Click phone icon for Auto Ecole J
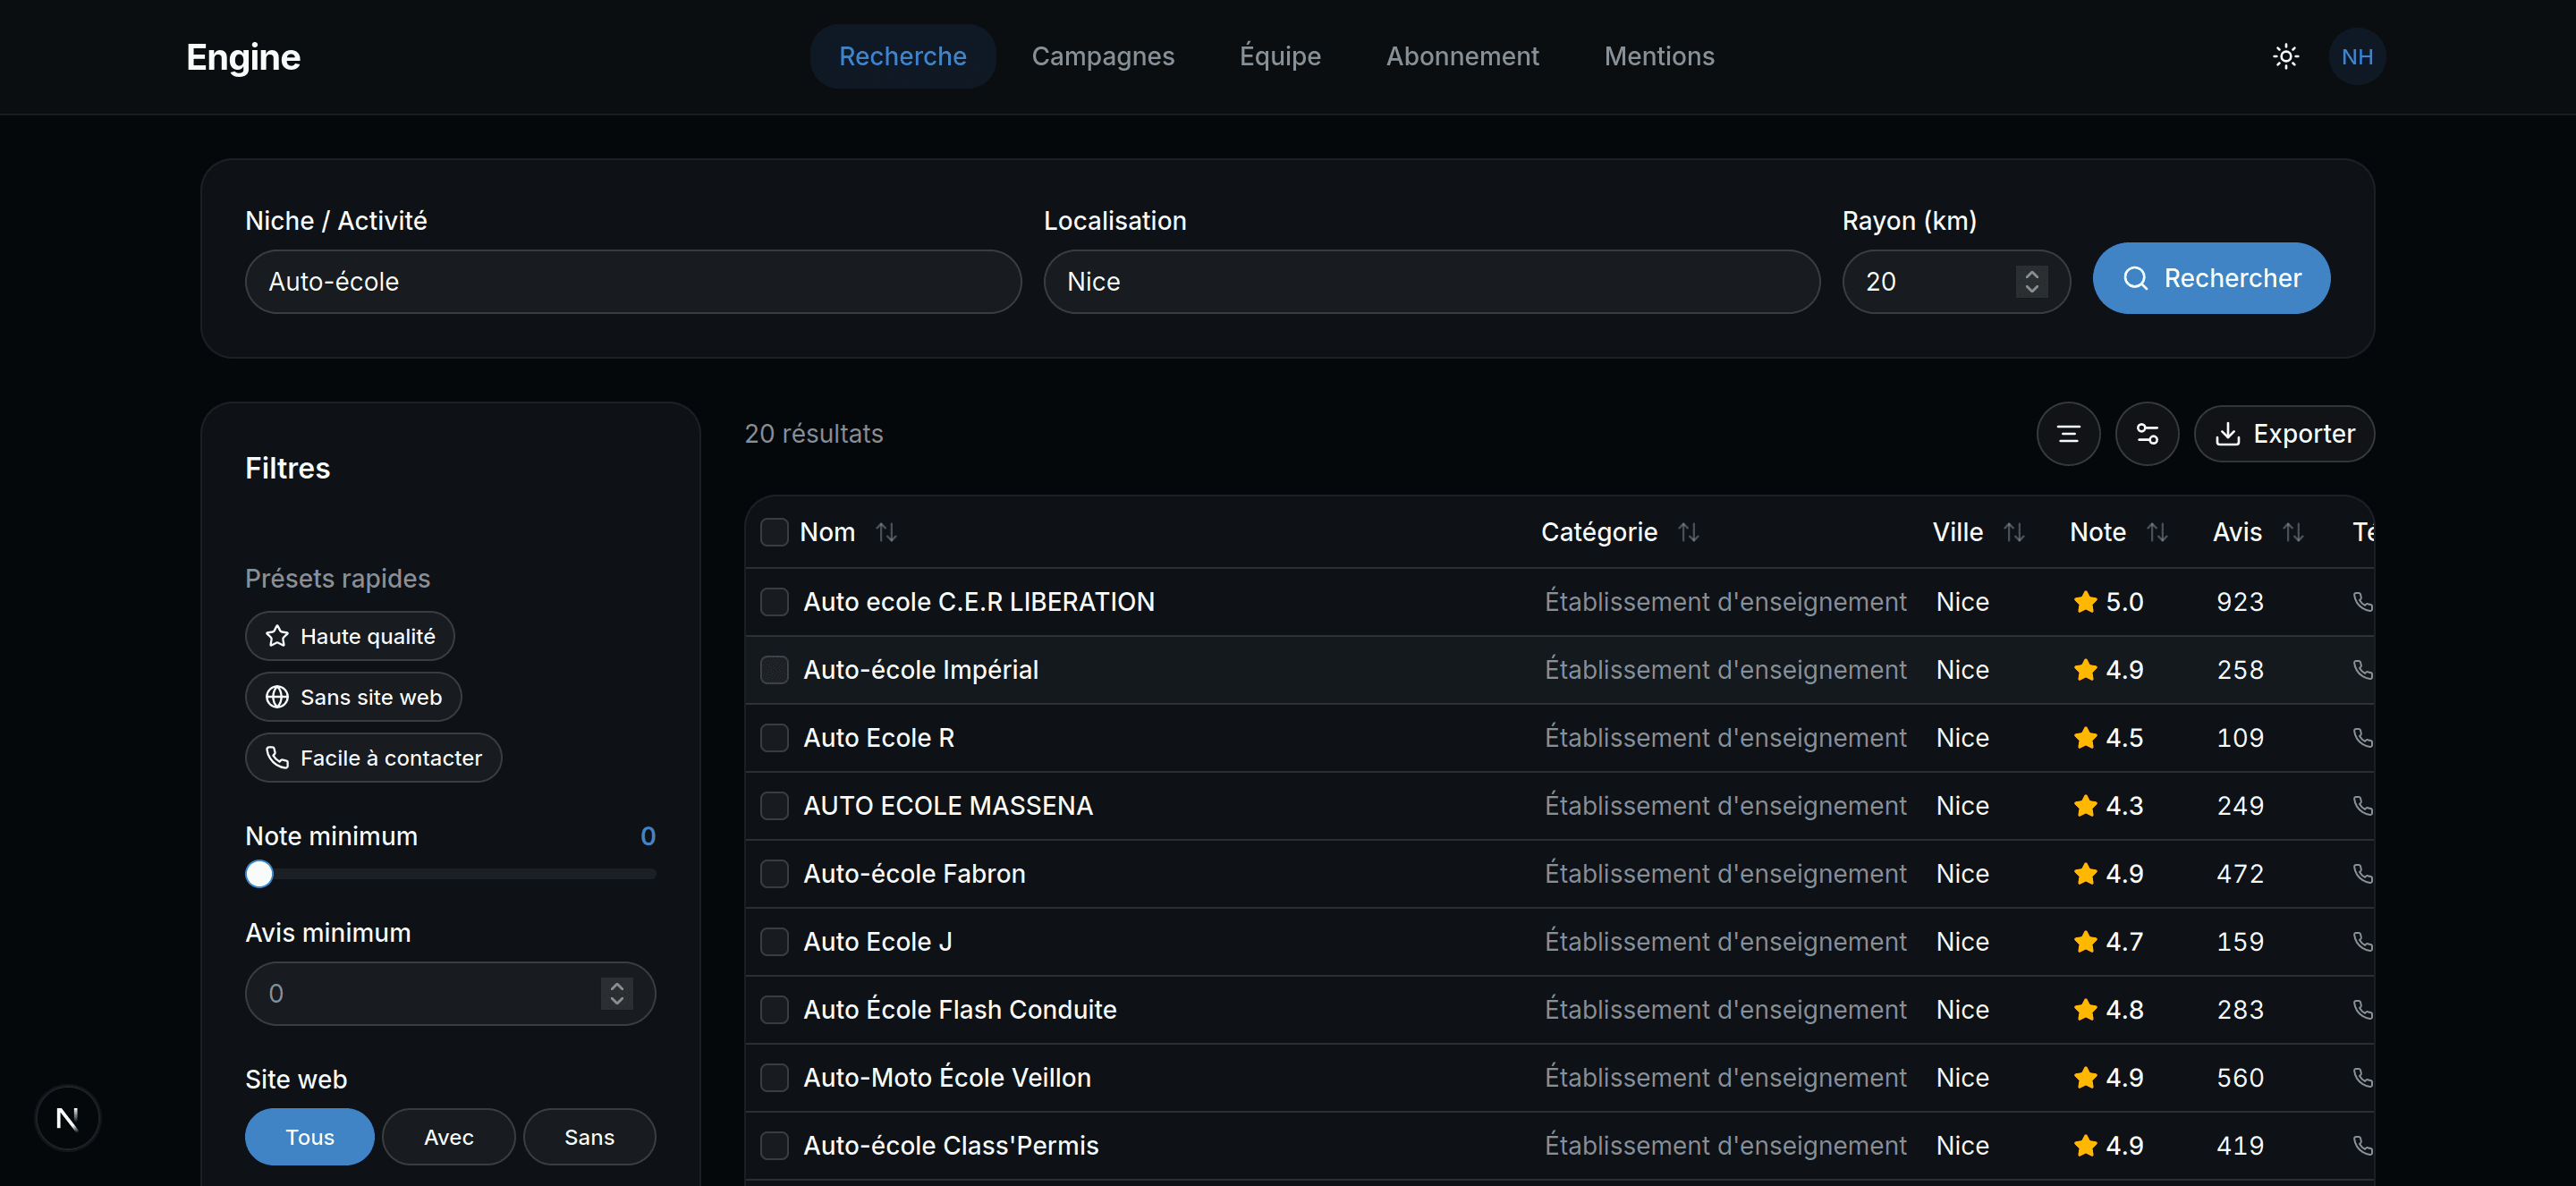The image size is (2576, 1186). click(2362, 941)
